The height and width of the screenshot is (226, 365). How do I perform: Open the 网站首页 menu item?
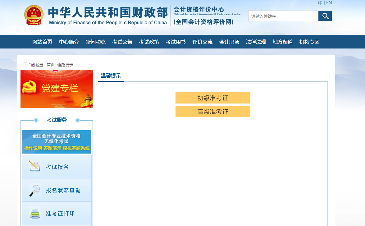click(42, 42)
